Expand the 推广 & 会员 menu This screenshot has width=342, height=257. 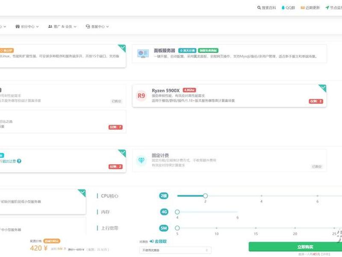[62, 27]
